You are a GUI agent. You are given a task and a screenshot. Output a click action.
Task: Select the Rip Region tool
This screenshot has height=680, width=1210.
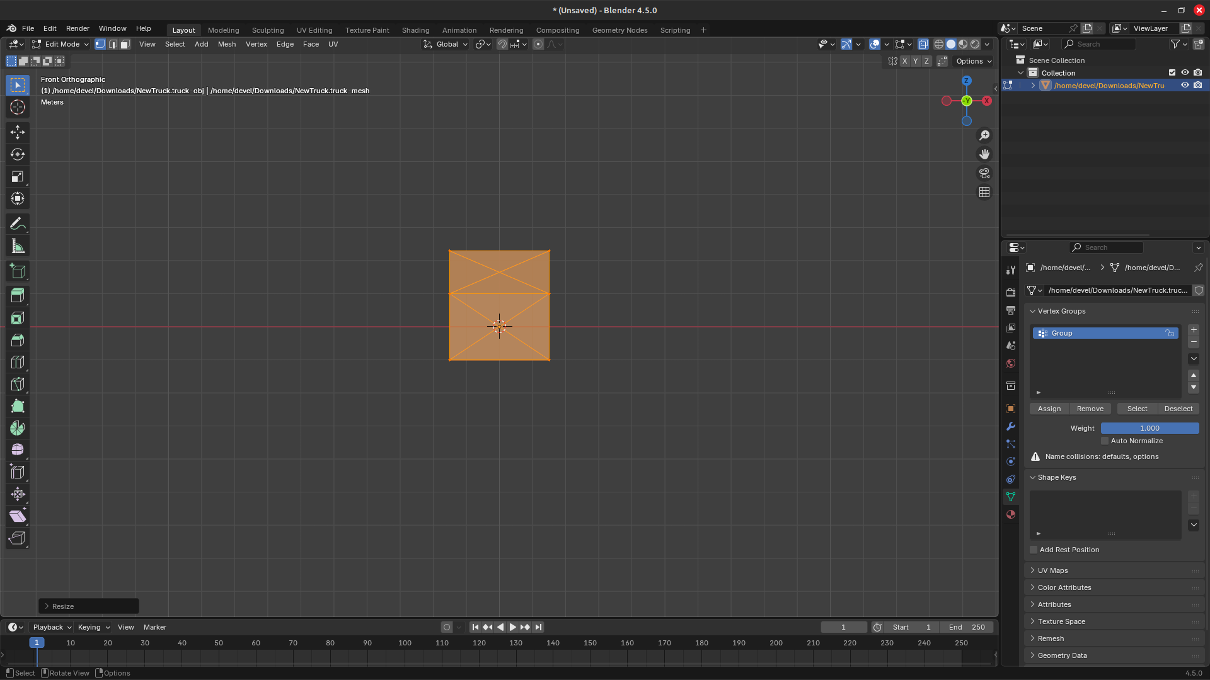(x=18, y=538)
